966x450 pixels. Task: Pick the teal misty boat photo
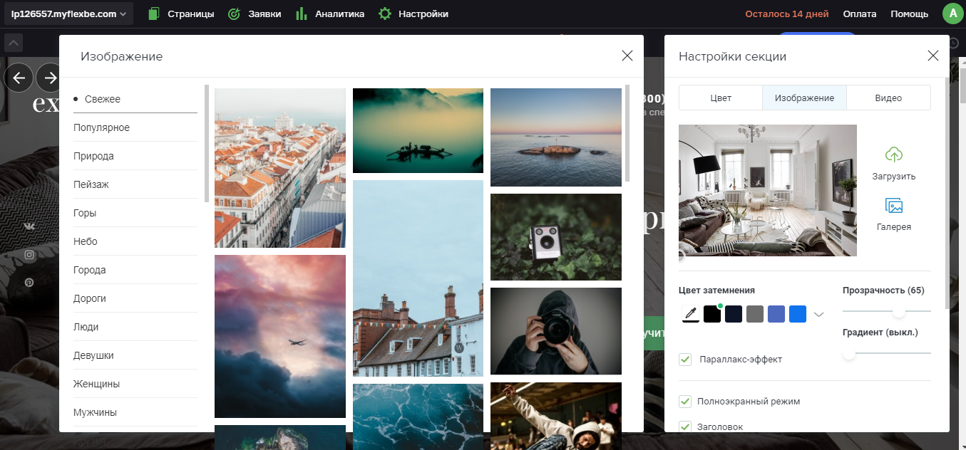click(x=418, y=130)
